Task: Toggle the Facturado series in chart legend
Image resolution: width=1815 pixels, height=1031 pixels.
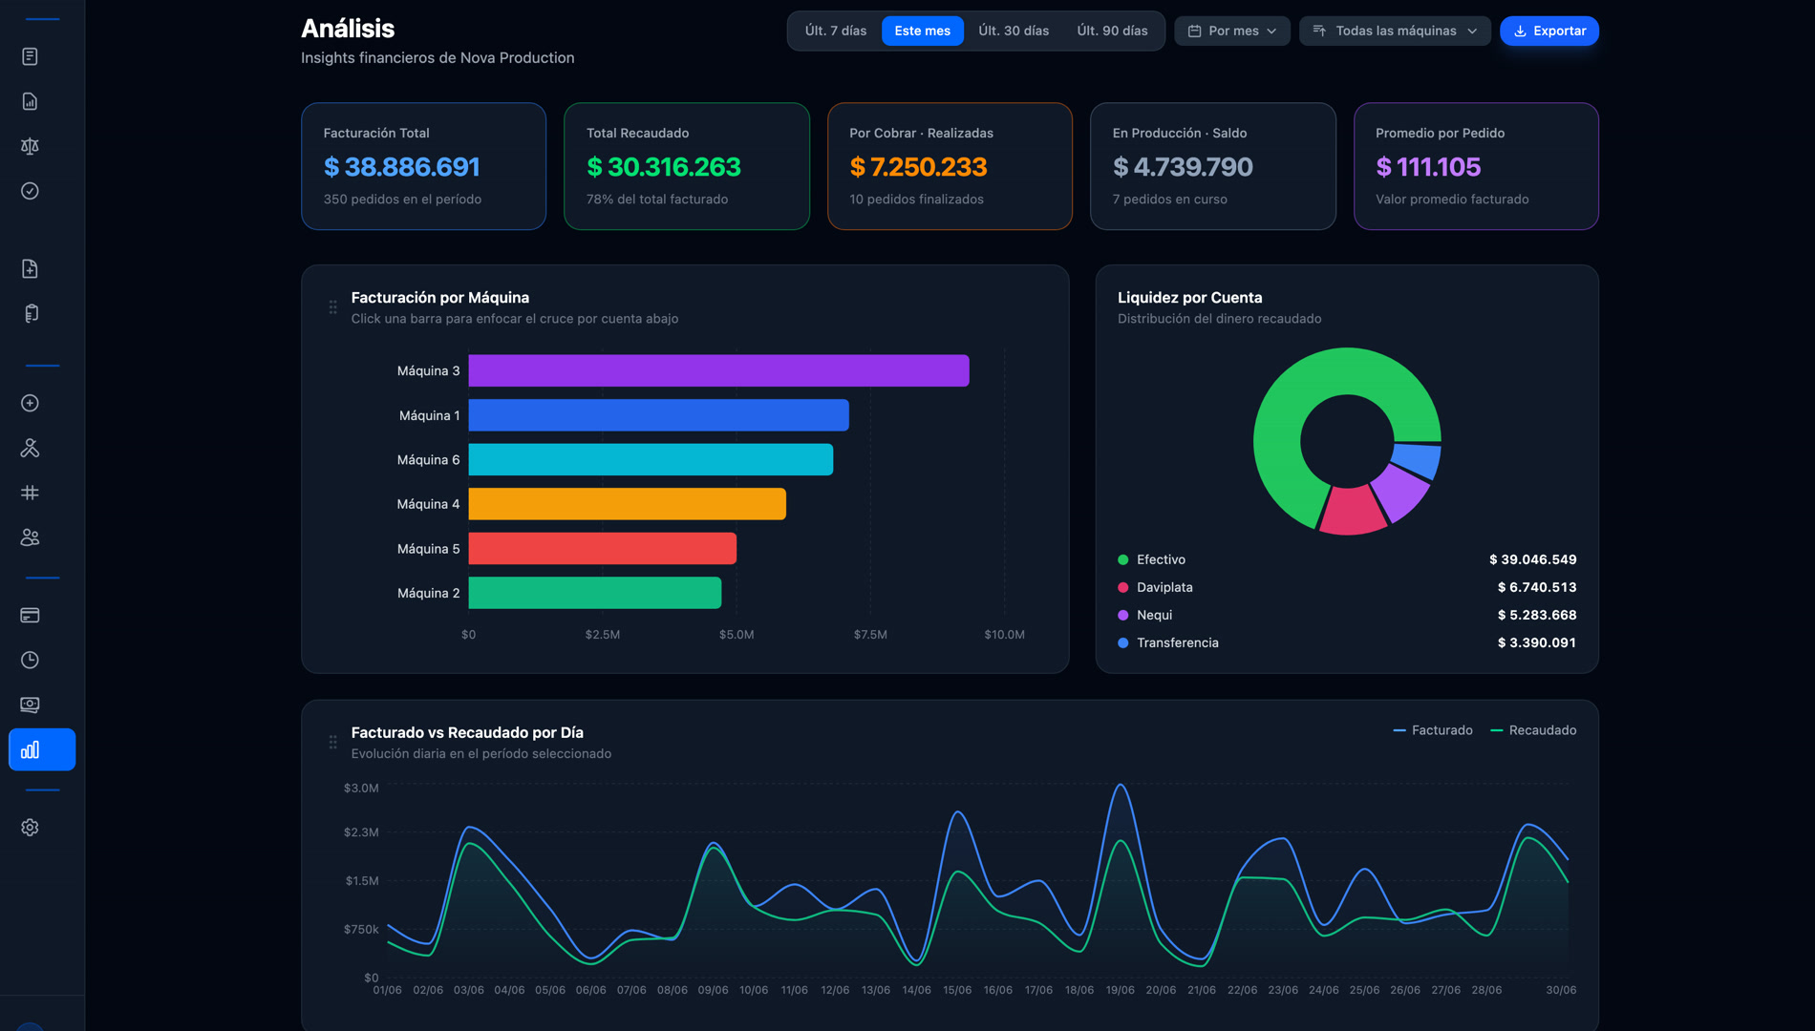Action: [1433, 730]
